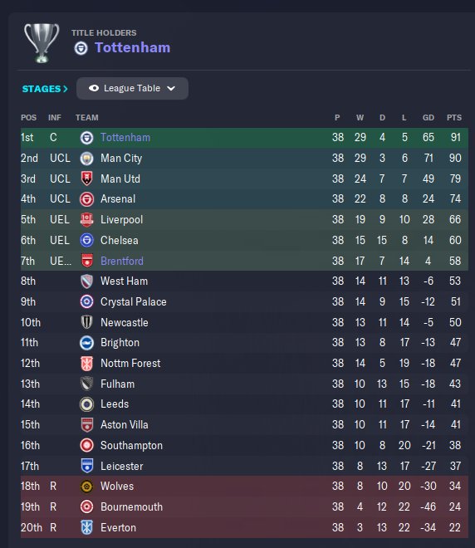Click the Man Utd club badge
The image size is (475, 548).
[x=86, y=179]
